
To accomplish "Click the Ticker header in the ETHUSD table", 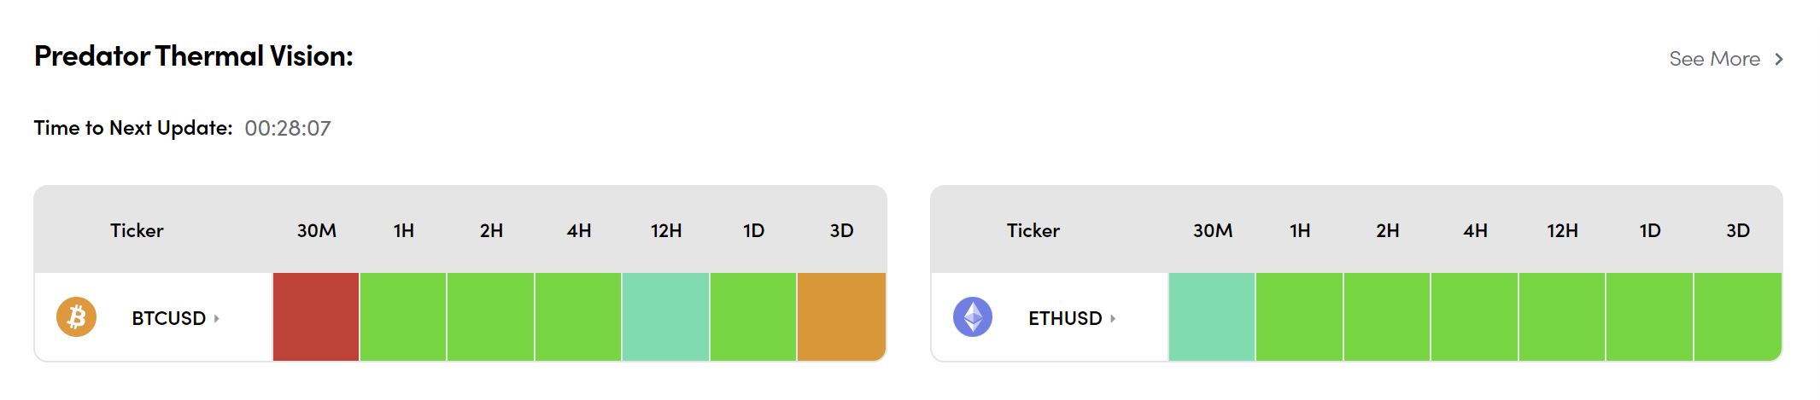I will (x=1033, y=230).
